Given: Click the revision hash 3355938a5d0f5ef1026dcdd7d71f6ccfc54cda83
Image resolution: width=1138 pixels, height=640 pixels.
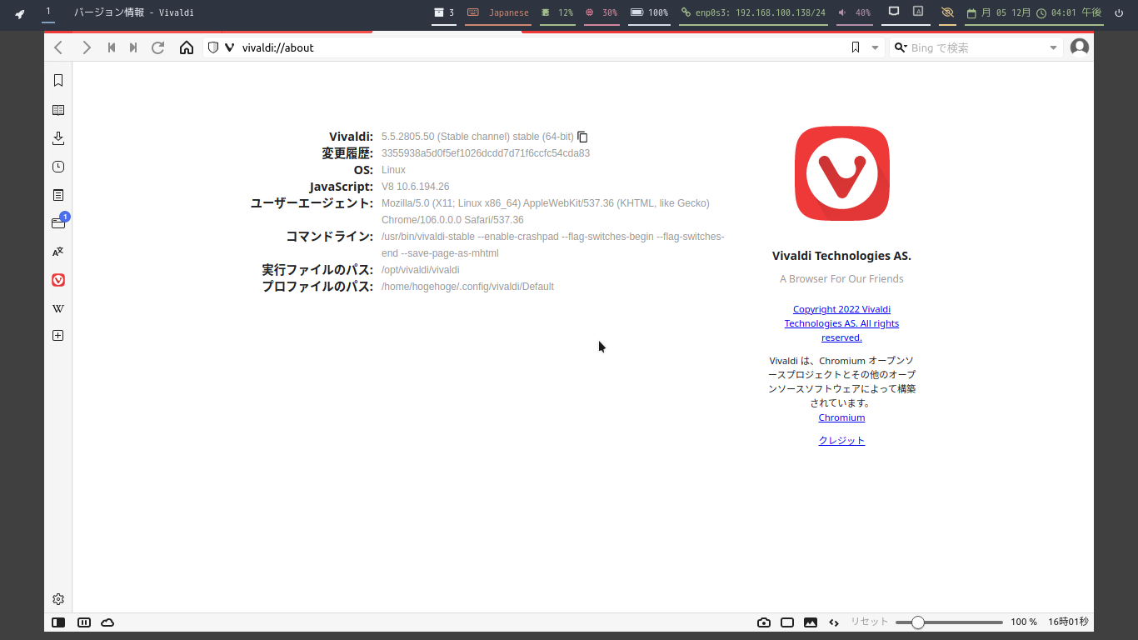Looking at the screenshot, I should coord(486,153).
